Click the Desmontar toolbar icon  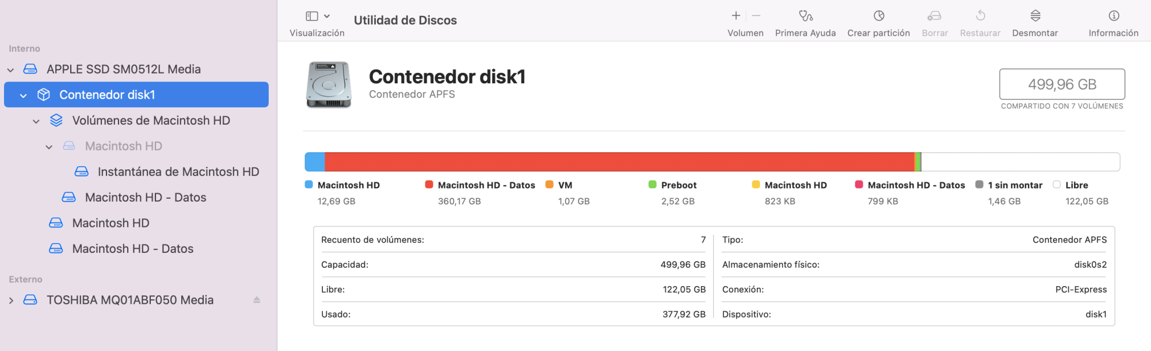click(x=1035, y=16)
